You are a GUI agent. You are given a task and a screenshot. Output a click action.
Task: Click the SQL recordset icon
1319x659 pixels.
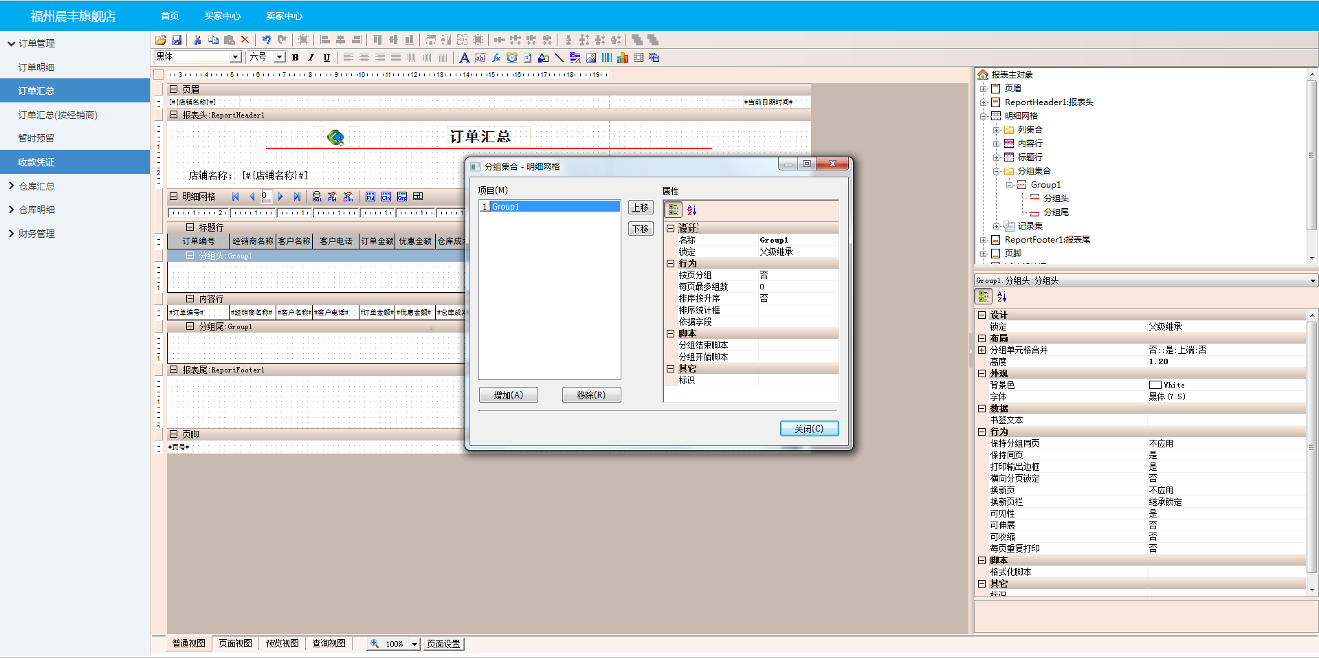(x=317, y=197)
